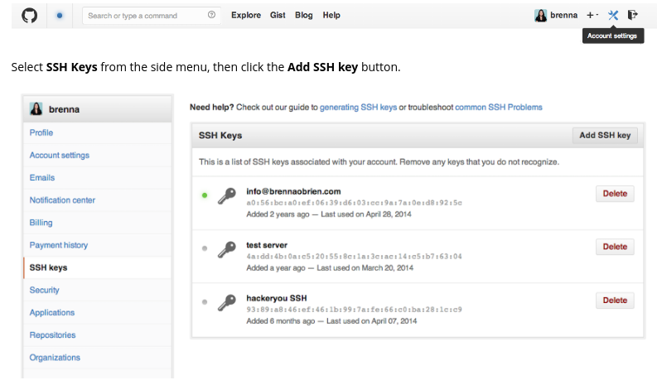Screen dimensions: 657x380
Task: Go to Notification center in sidebar
Action: (62, 200)
